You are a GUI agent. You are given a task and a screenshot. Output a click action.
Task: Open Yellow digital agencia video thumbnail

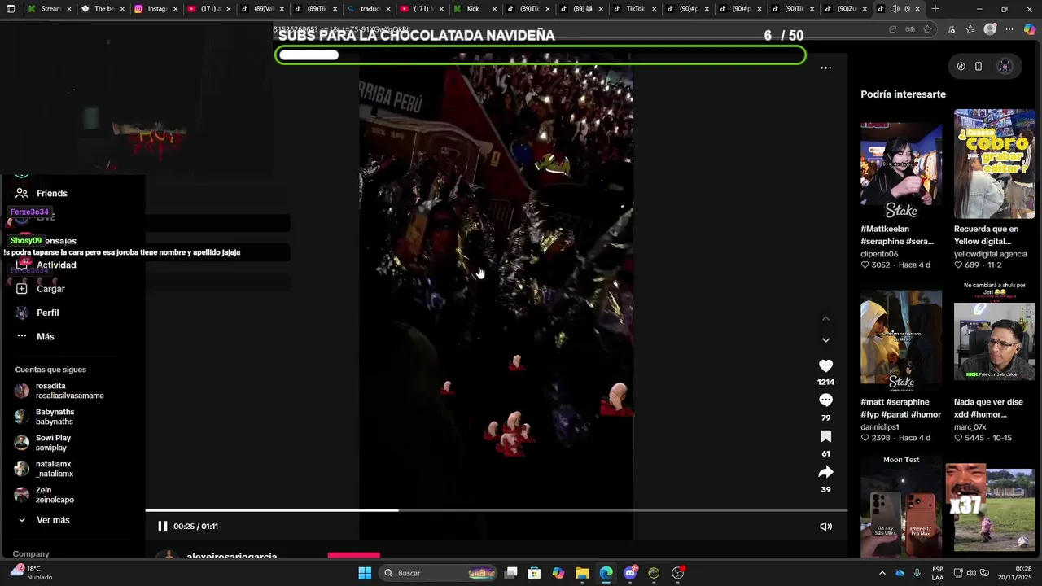pos(995,164)
